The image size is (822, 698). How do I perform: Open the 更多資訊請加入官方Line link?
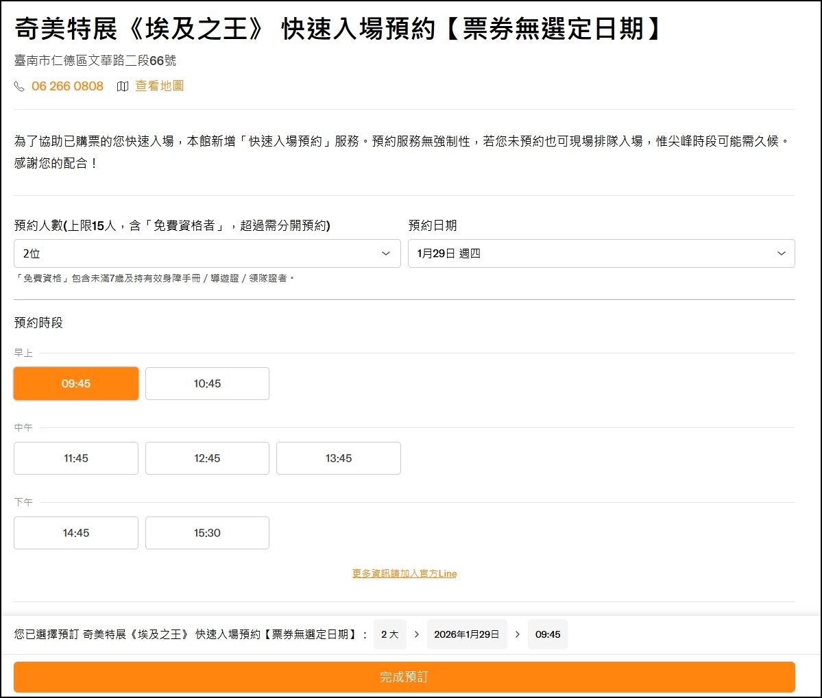click(404, 573)
